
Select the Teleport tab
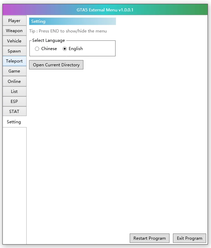15,61
